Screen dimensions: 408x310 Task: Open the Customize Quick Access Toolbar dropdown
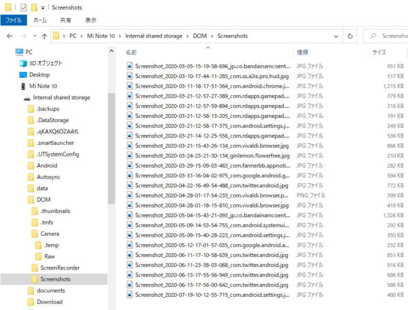click(42, 8)
